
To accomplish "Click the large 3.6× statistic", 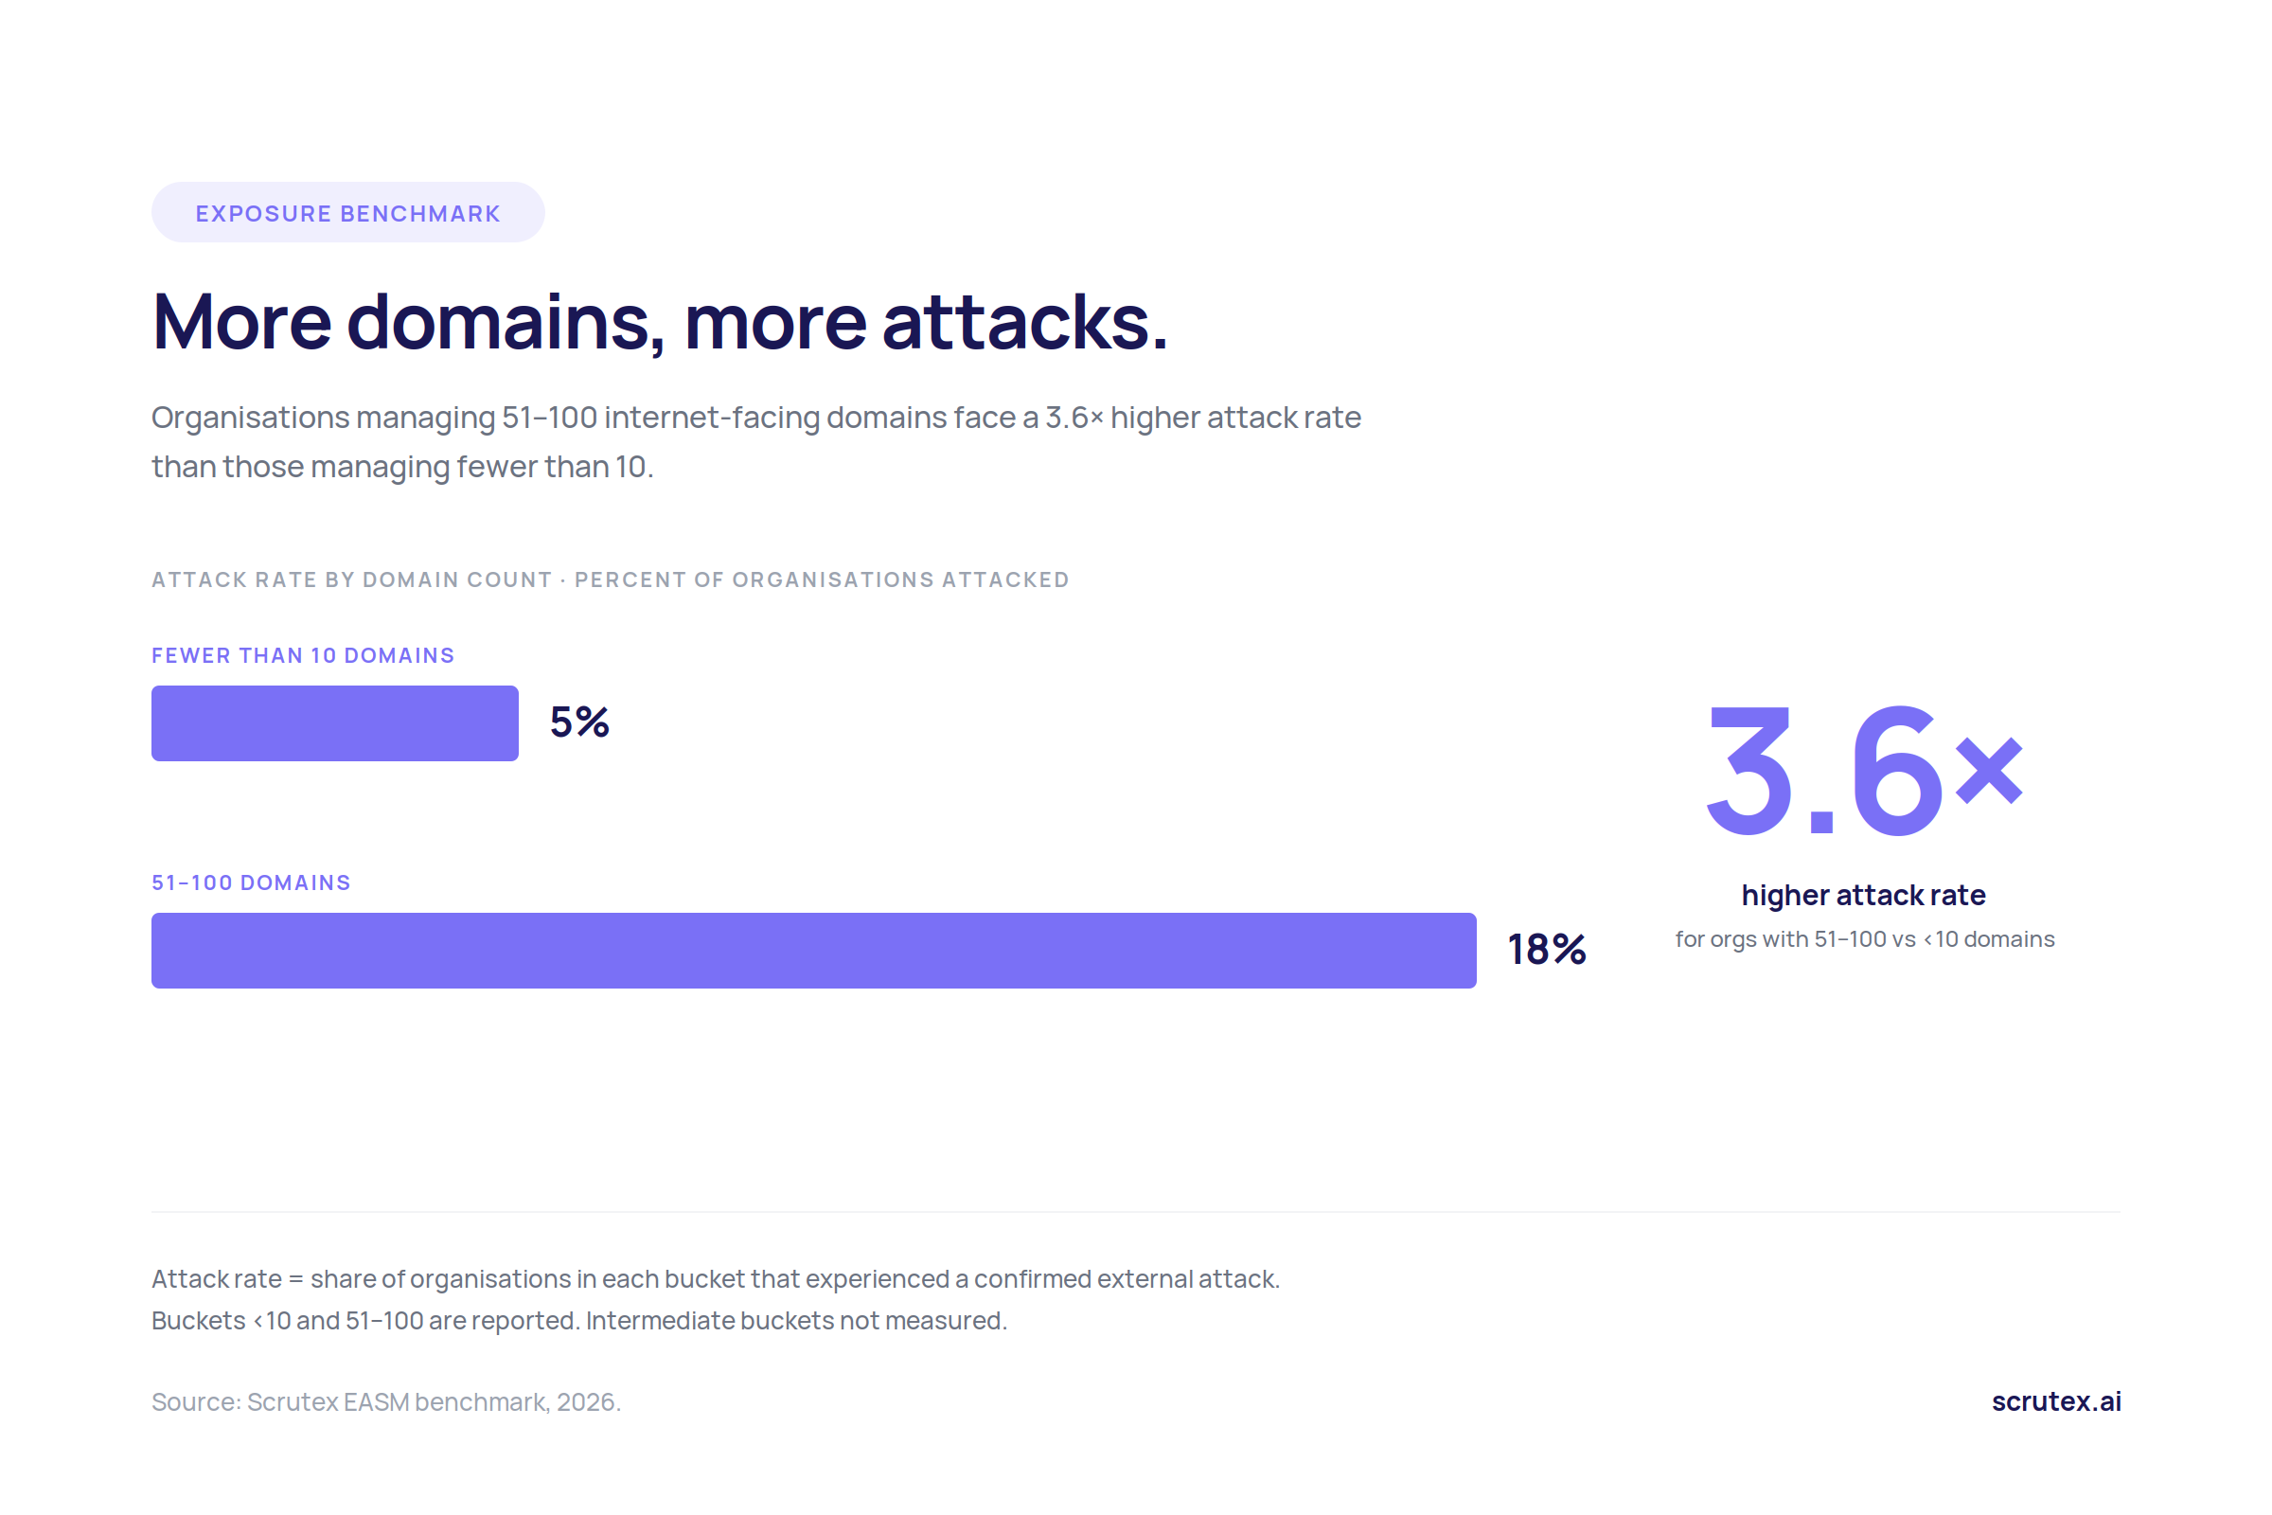I will coord(1864,771).
